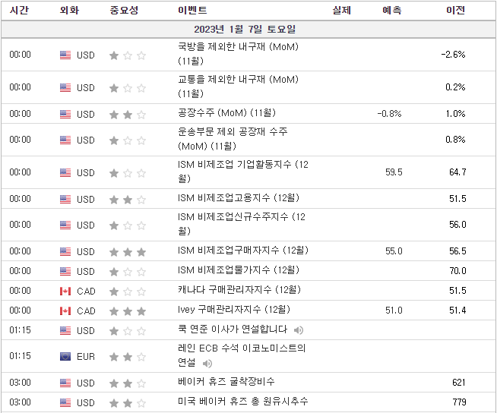Image resolution: width=497 pixels, height=413 pixels.
Task: Click importance stars for 레인 ECB 연설 row
Action: pyautogui.click(x=128, y=357)
